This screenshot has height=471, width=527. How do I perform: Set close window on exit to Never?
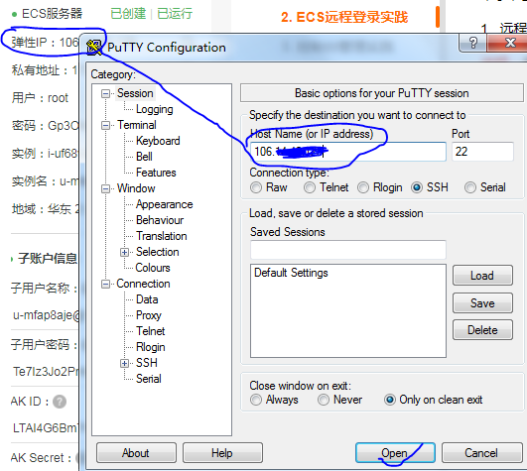coord(324,400)
